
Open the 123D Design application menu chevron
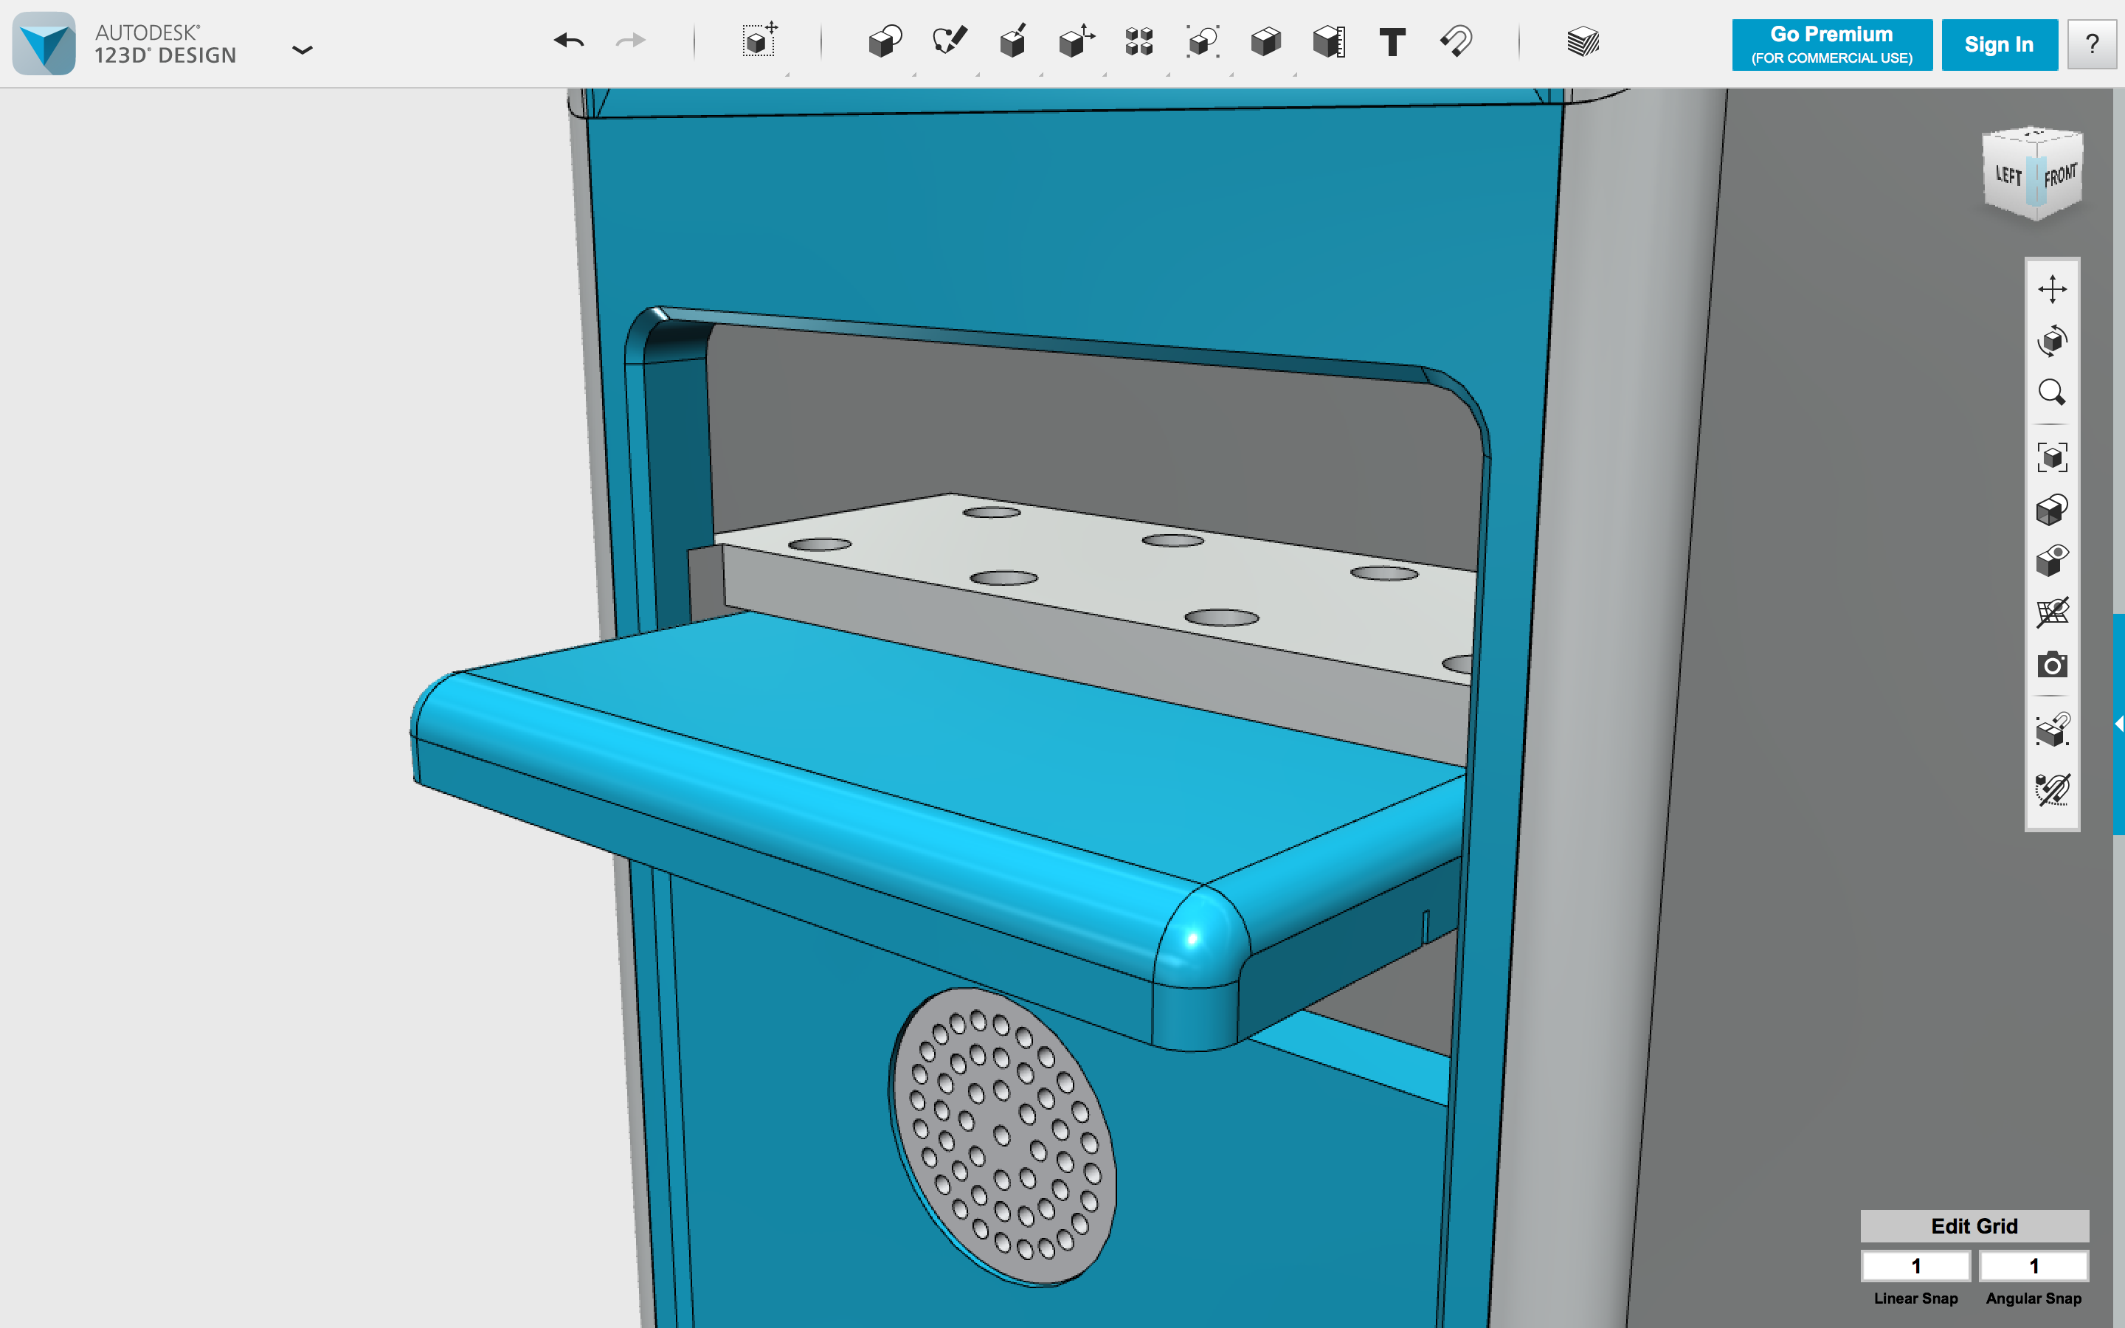tap(302, 50)
